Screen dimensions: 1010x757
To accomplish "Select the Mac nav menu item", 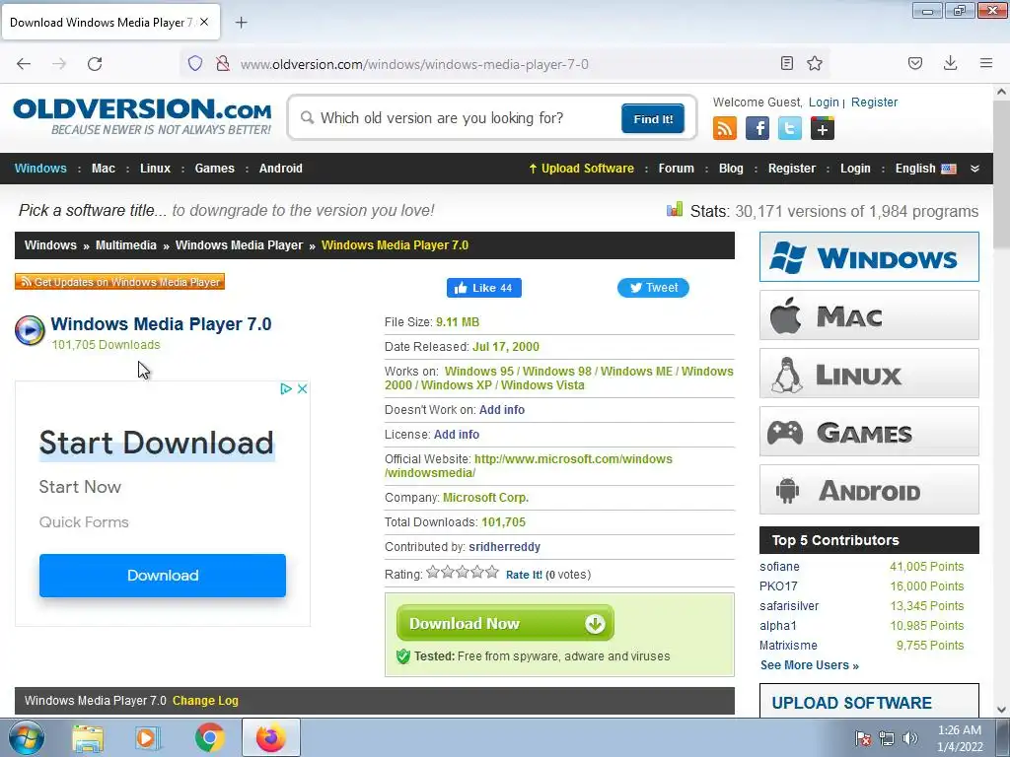I will pos(103,169).
